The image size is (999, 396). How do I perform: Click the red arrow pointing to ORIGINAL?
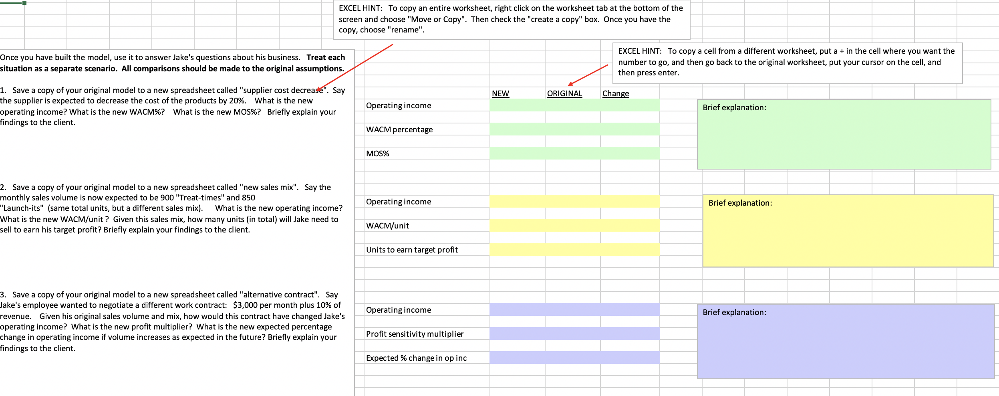click(x=589, y=76)
